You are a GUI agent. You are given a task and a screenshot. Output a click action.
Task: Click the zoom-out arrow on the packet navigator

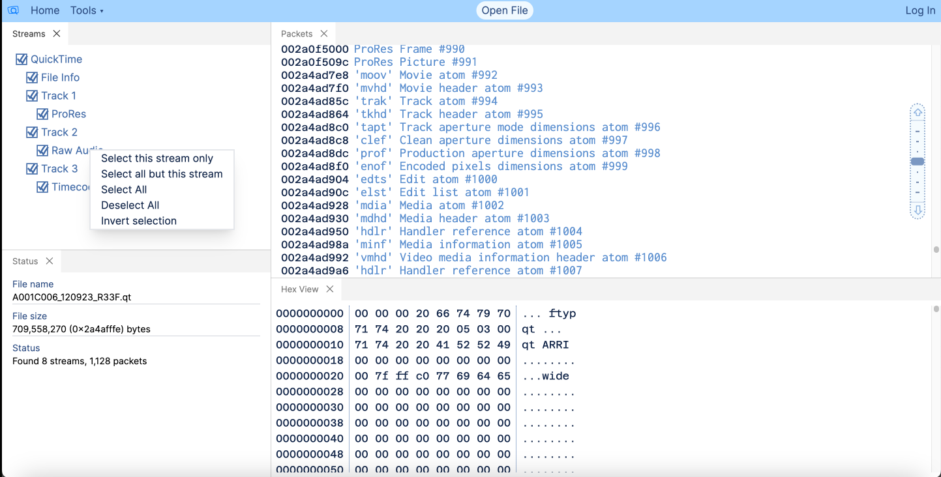918,210
